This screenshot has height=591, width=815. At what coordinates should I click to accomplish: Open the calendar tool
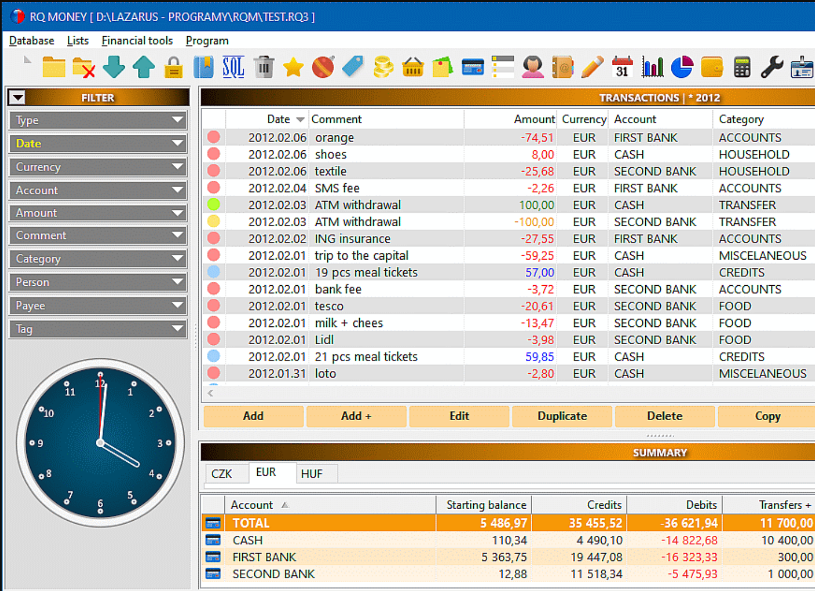click(x=622, y=67)
